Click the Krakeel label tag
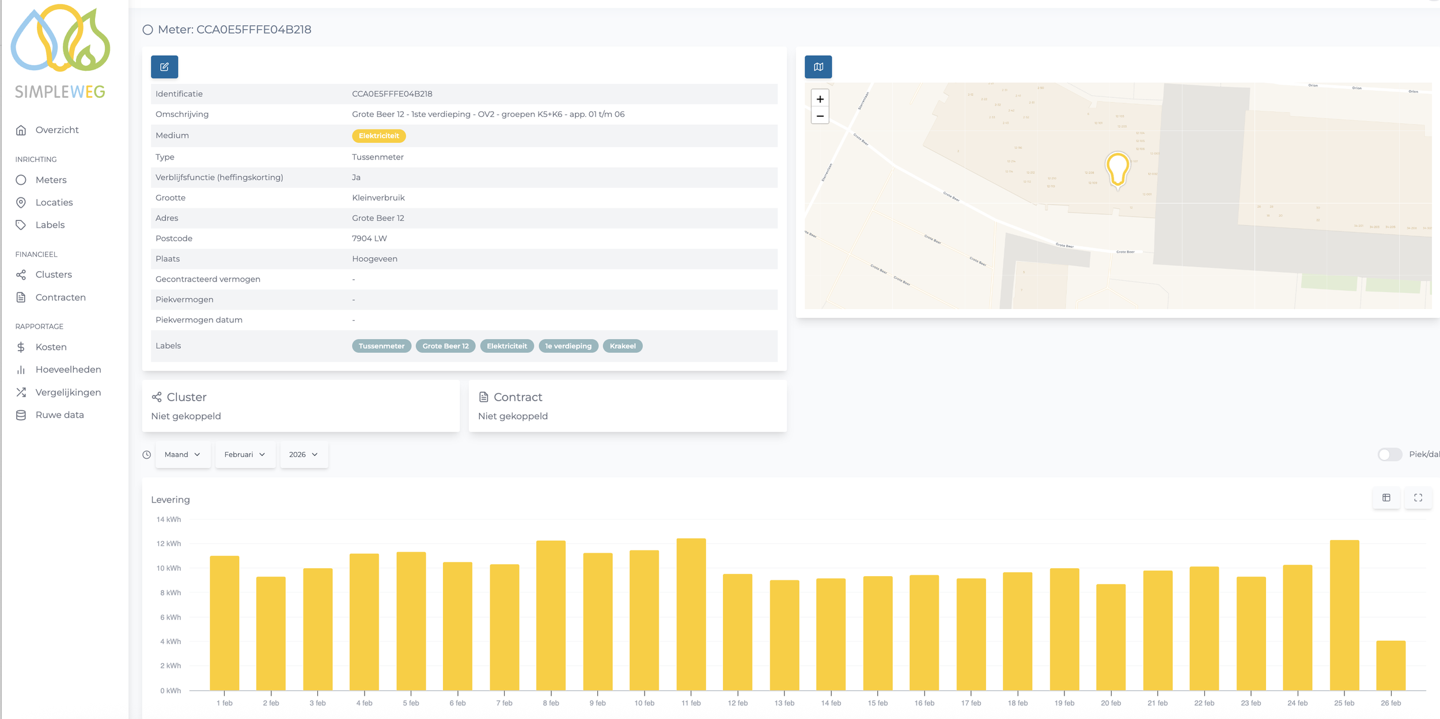This screenshot has height=719, width=1440. 622,346
